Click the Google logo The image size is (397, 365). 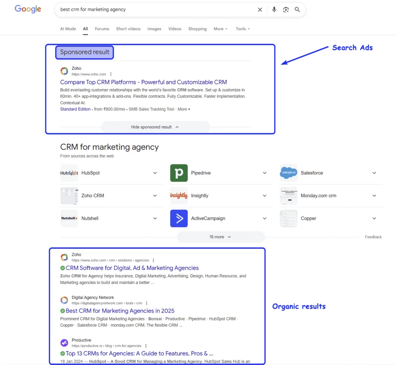(x=28, y=9)
